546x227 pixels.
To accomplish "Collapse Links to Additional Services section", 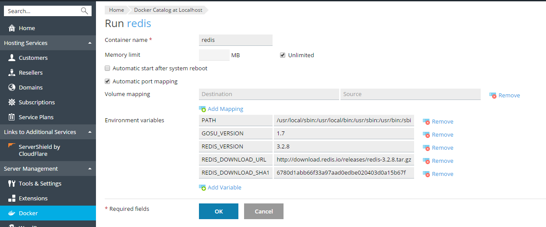I will point(89,132).
